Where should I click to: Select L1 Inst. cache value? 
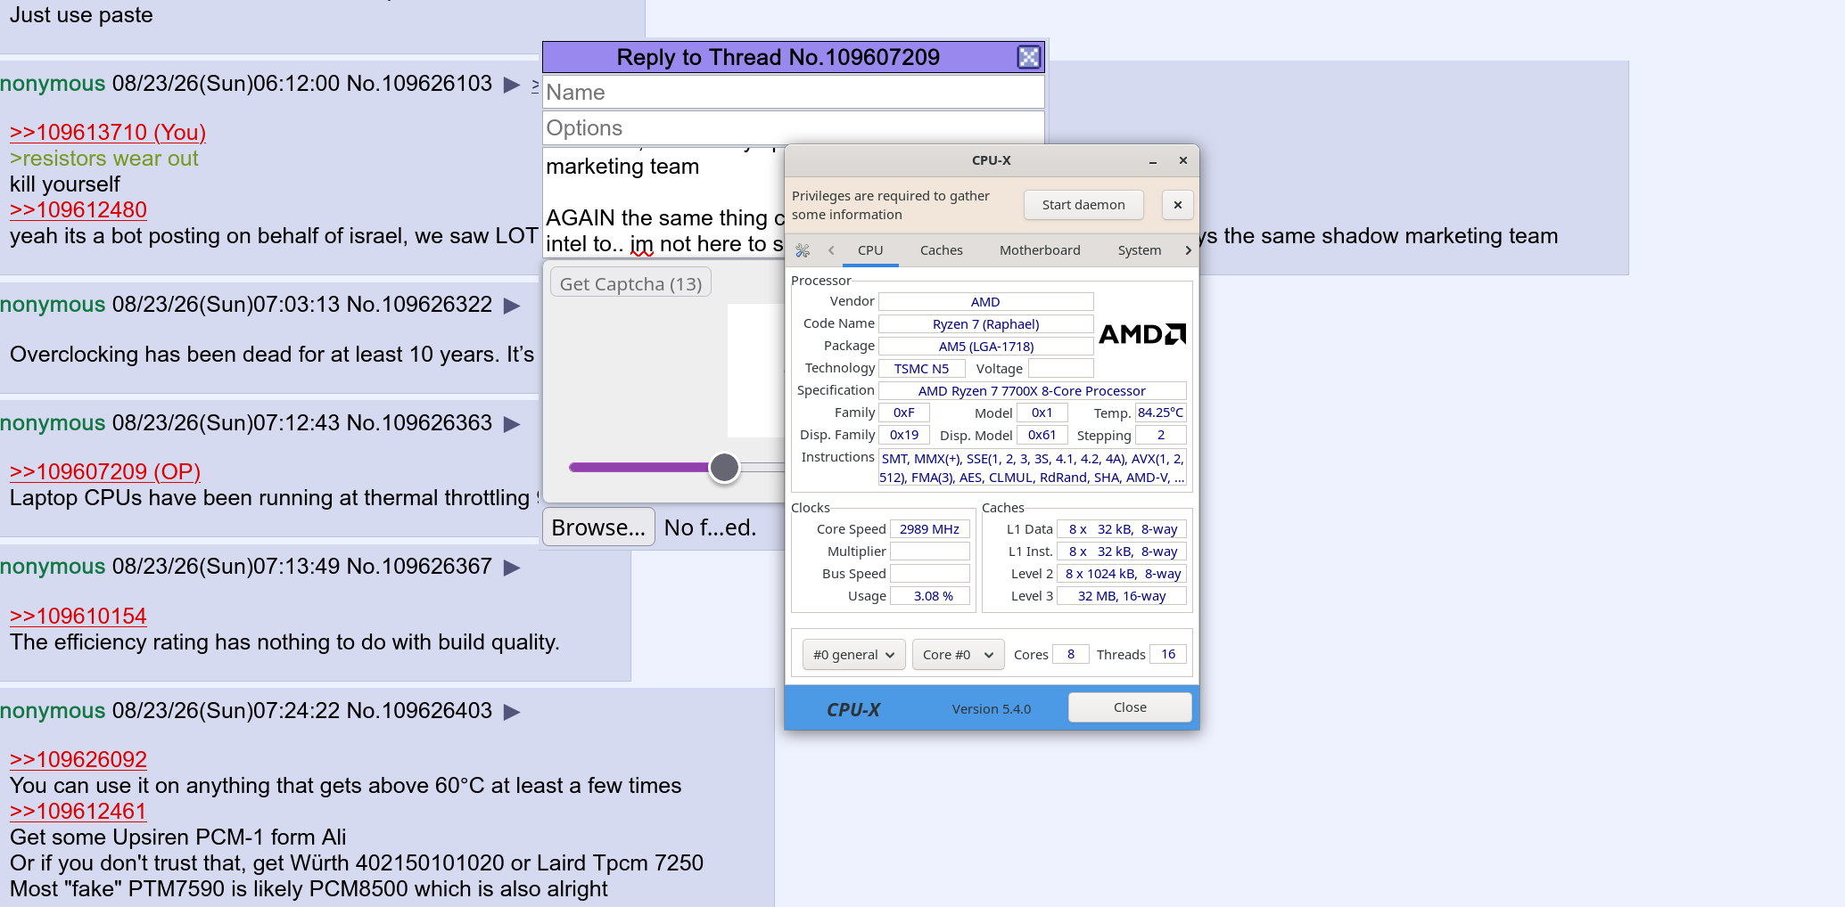tap(1122, 552)
